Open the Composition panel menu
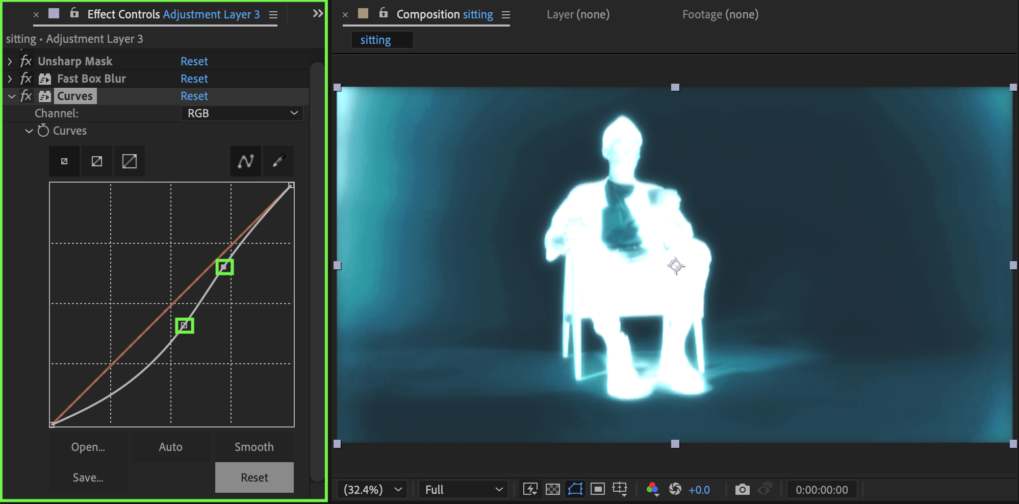The image size is (1019, 504). [506, 15]
